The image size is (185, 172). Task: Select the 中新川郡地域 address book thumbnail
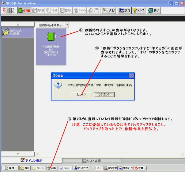tap(51, 47)
